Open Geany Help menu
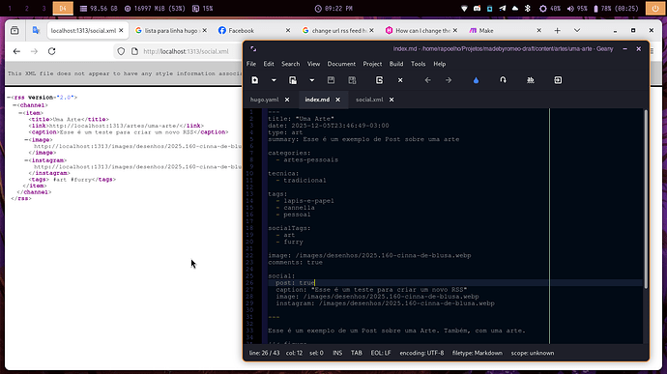Screen dimensions: 667x374 440,64
